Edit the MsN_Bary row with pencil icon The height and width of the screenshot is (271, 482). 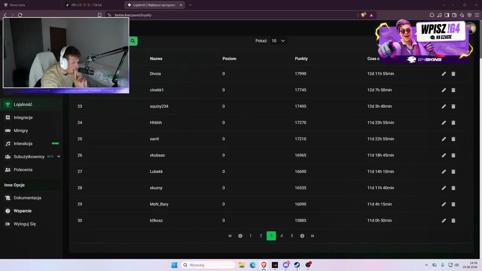[444, 204]
